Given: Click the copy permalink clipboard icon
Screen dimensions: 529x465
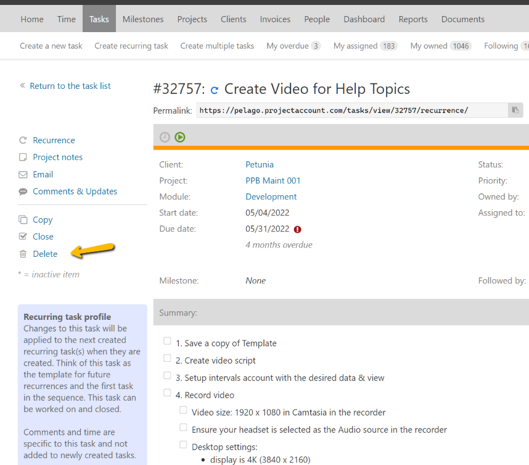Looking at the screenshot, I should point(515,111).
